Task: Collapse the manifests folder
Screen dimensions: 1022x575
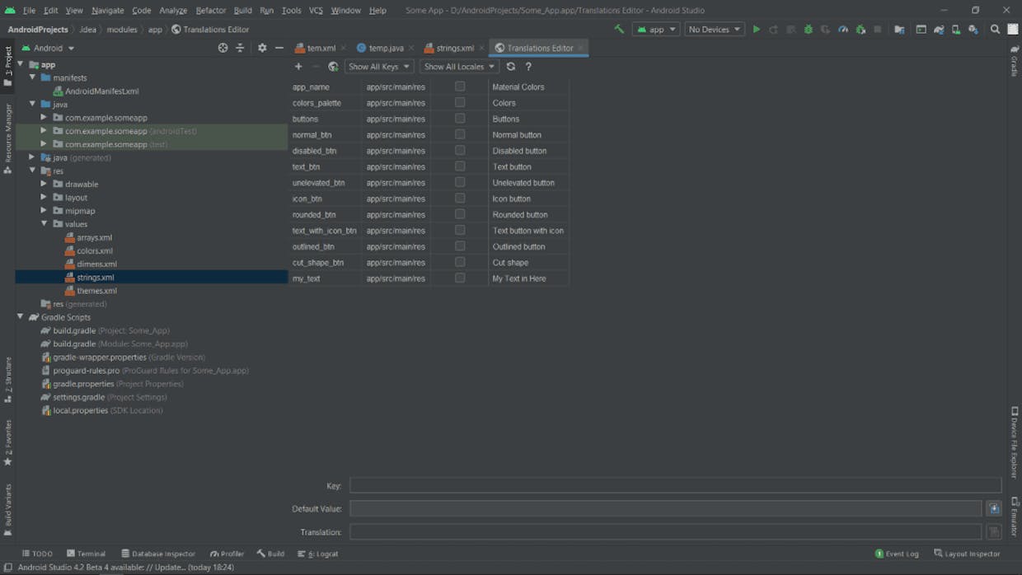Action: tap(33, 77)
